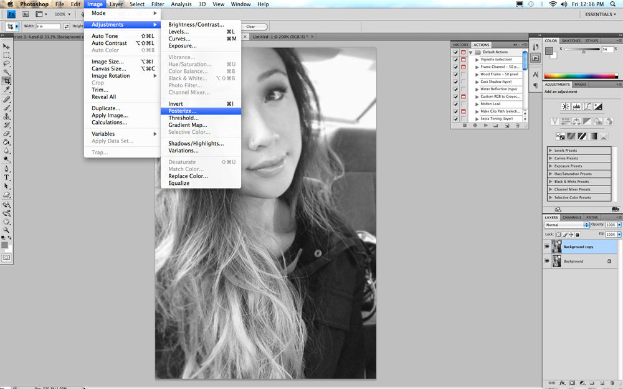Screen dimensions: 623x389
Task: Hide the Background copy layer
Action: click(547, 246)
